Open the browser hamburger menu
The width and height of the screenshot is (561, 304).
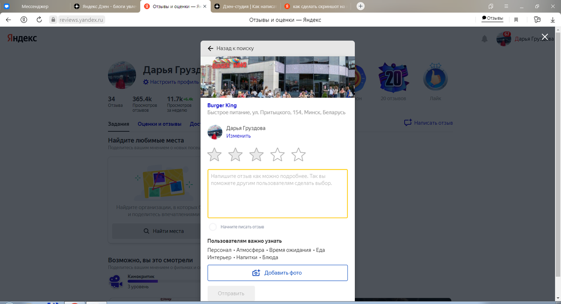pos(506,6)
